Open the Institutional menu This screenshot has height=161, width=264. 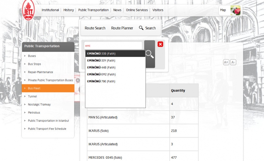tap(50, 10)
